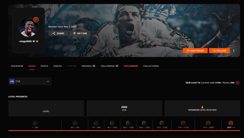Click the flame icon above MAXIMUM LEVEL REACHED
This screenshot has width=244, height=138.
click(x=202, y=107)
